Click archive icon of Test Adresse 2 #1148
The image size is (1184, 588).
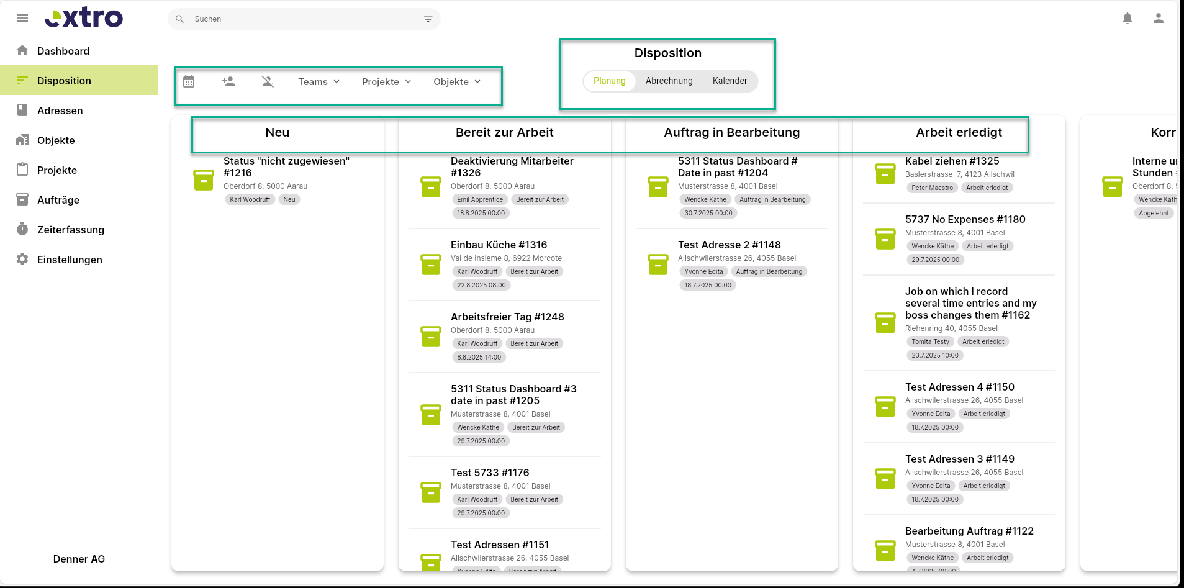658,265
